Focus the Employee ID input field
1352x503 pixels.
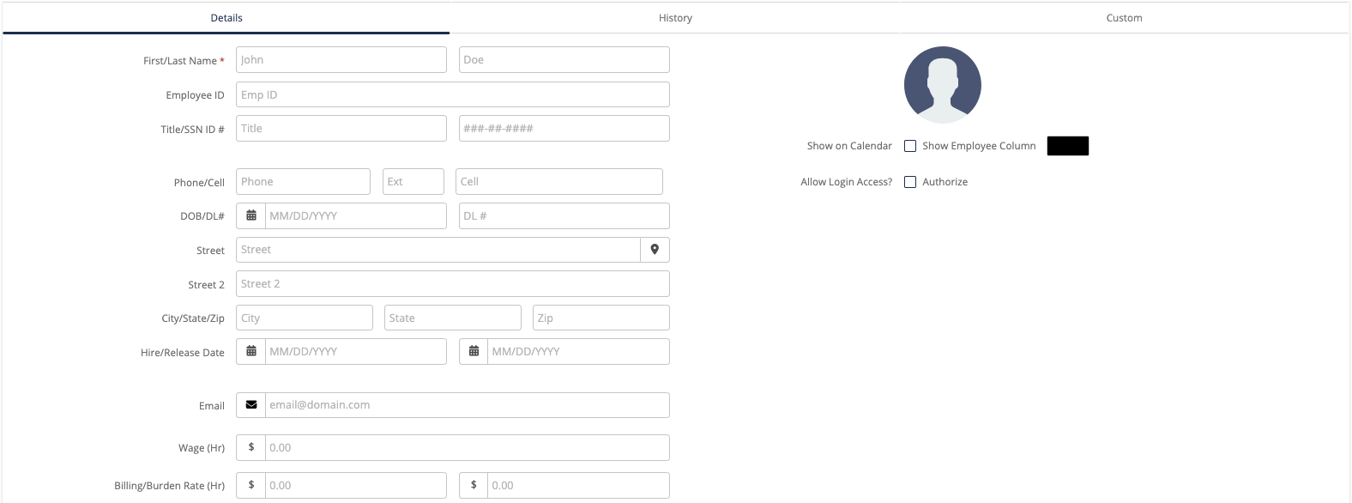click(453, 94)
